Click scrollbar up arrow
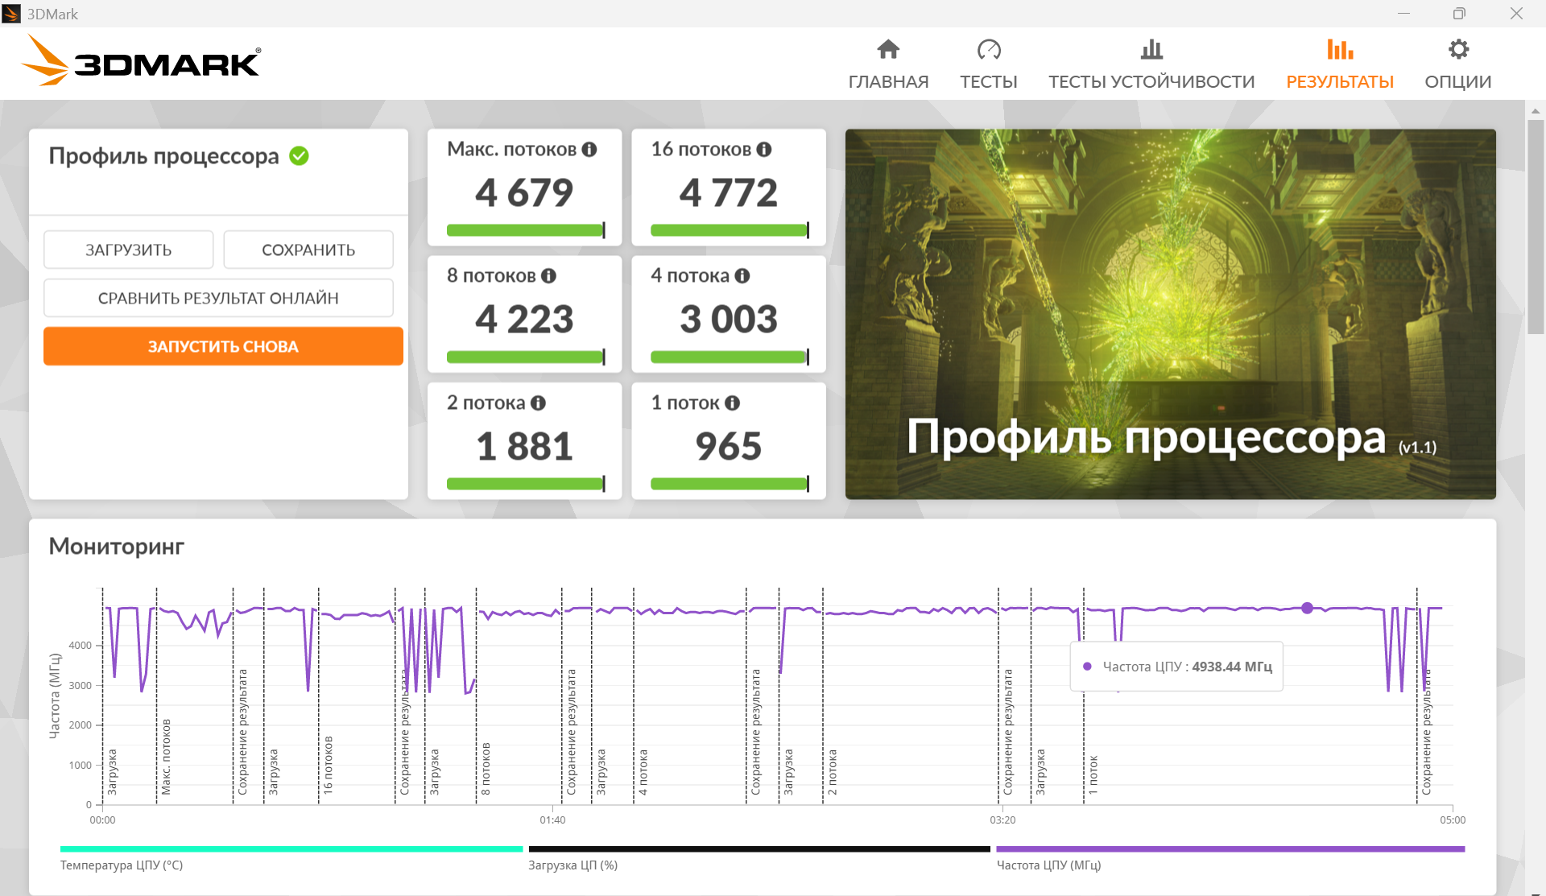 pos(1536,110)
